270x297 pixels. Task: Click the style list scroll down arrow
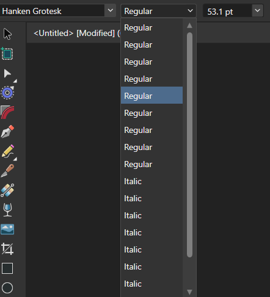click(189, 292)
